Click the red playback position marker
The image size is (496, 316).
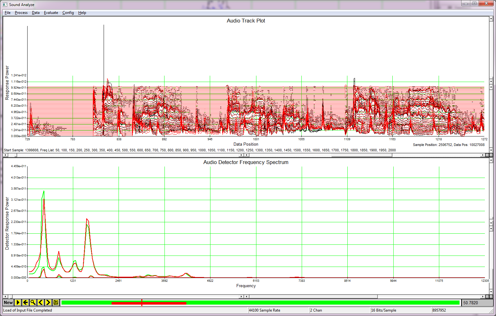[142, 303]
